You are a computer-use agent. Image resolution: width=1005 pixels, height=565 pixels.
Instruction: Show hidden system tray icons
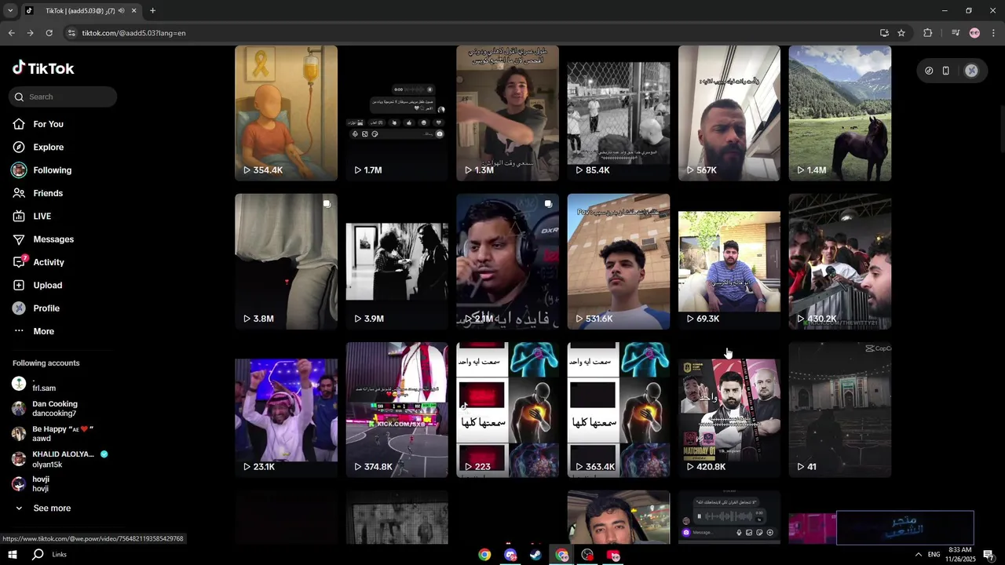[x=918, y=555]
